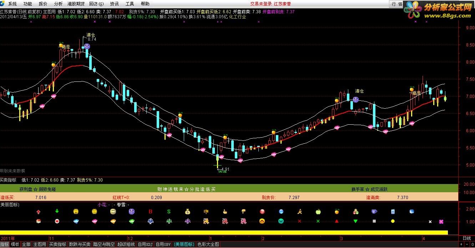Switch to the 踏空与跳空 tab
This screenshot has height=248, width=475.
coord(104,244)
